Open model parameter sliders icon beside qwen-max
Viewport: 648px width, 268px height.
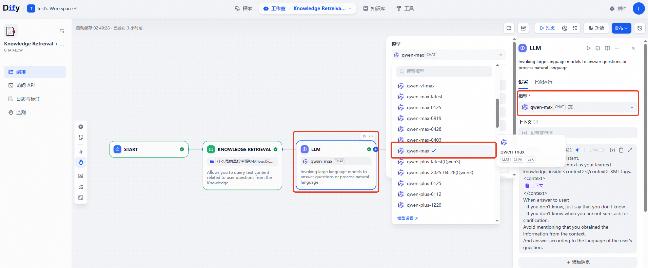[x=570, y=107]
